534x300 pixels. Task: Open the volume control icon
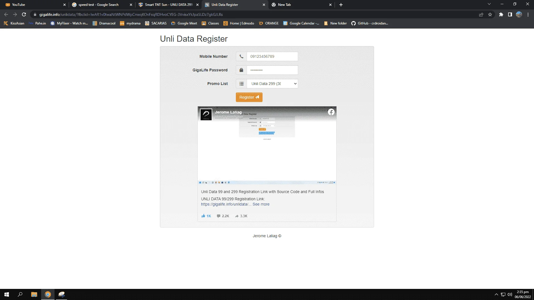(x=510, y=294)
